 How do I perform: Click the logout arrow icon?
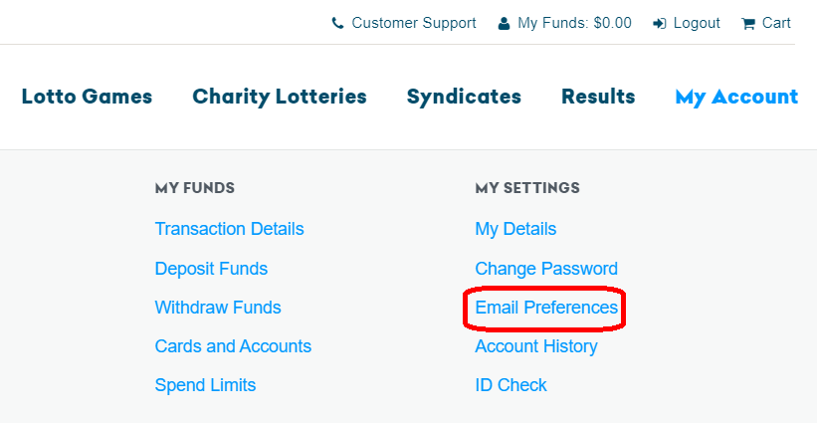point(660,24)
